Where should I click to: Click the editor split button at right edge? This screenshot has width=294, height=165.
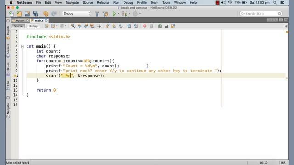coord(286,26)
